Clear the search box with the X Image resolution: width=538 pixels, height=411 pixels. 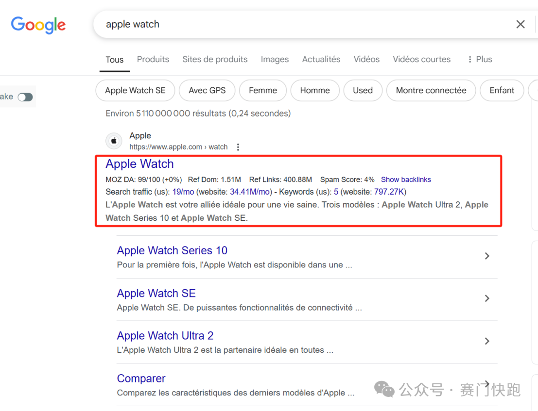tap(520, 24)
